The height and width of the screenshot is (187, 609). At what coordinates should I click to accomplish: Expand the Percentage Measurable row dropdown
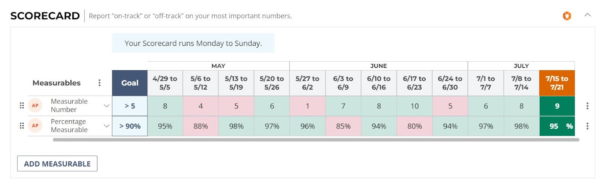click(x=107, y=126)
